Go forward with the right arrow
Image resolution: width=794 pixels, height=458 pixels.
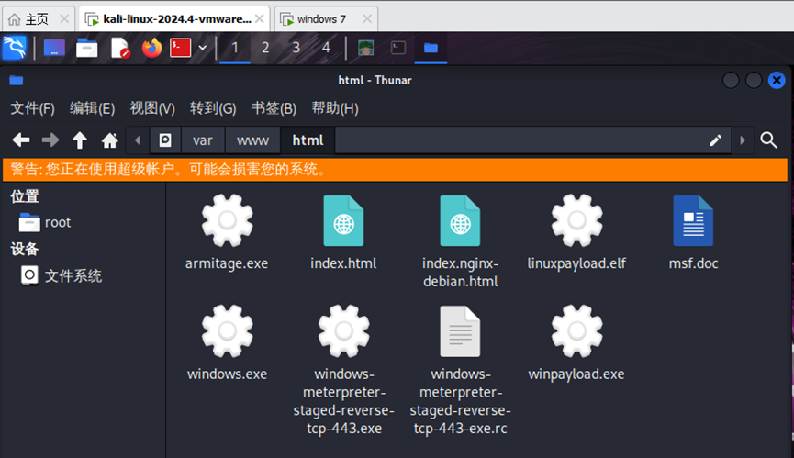coord(50,140)
